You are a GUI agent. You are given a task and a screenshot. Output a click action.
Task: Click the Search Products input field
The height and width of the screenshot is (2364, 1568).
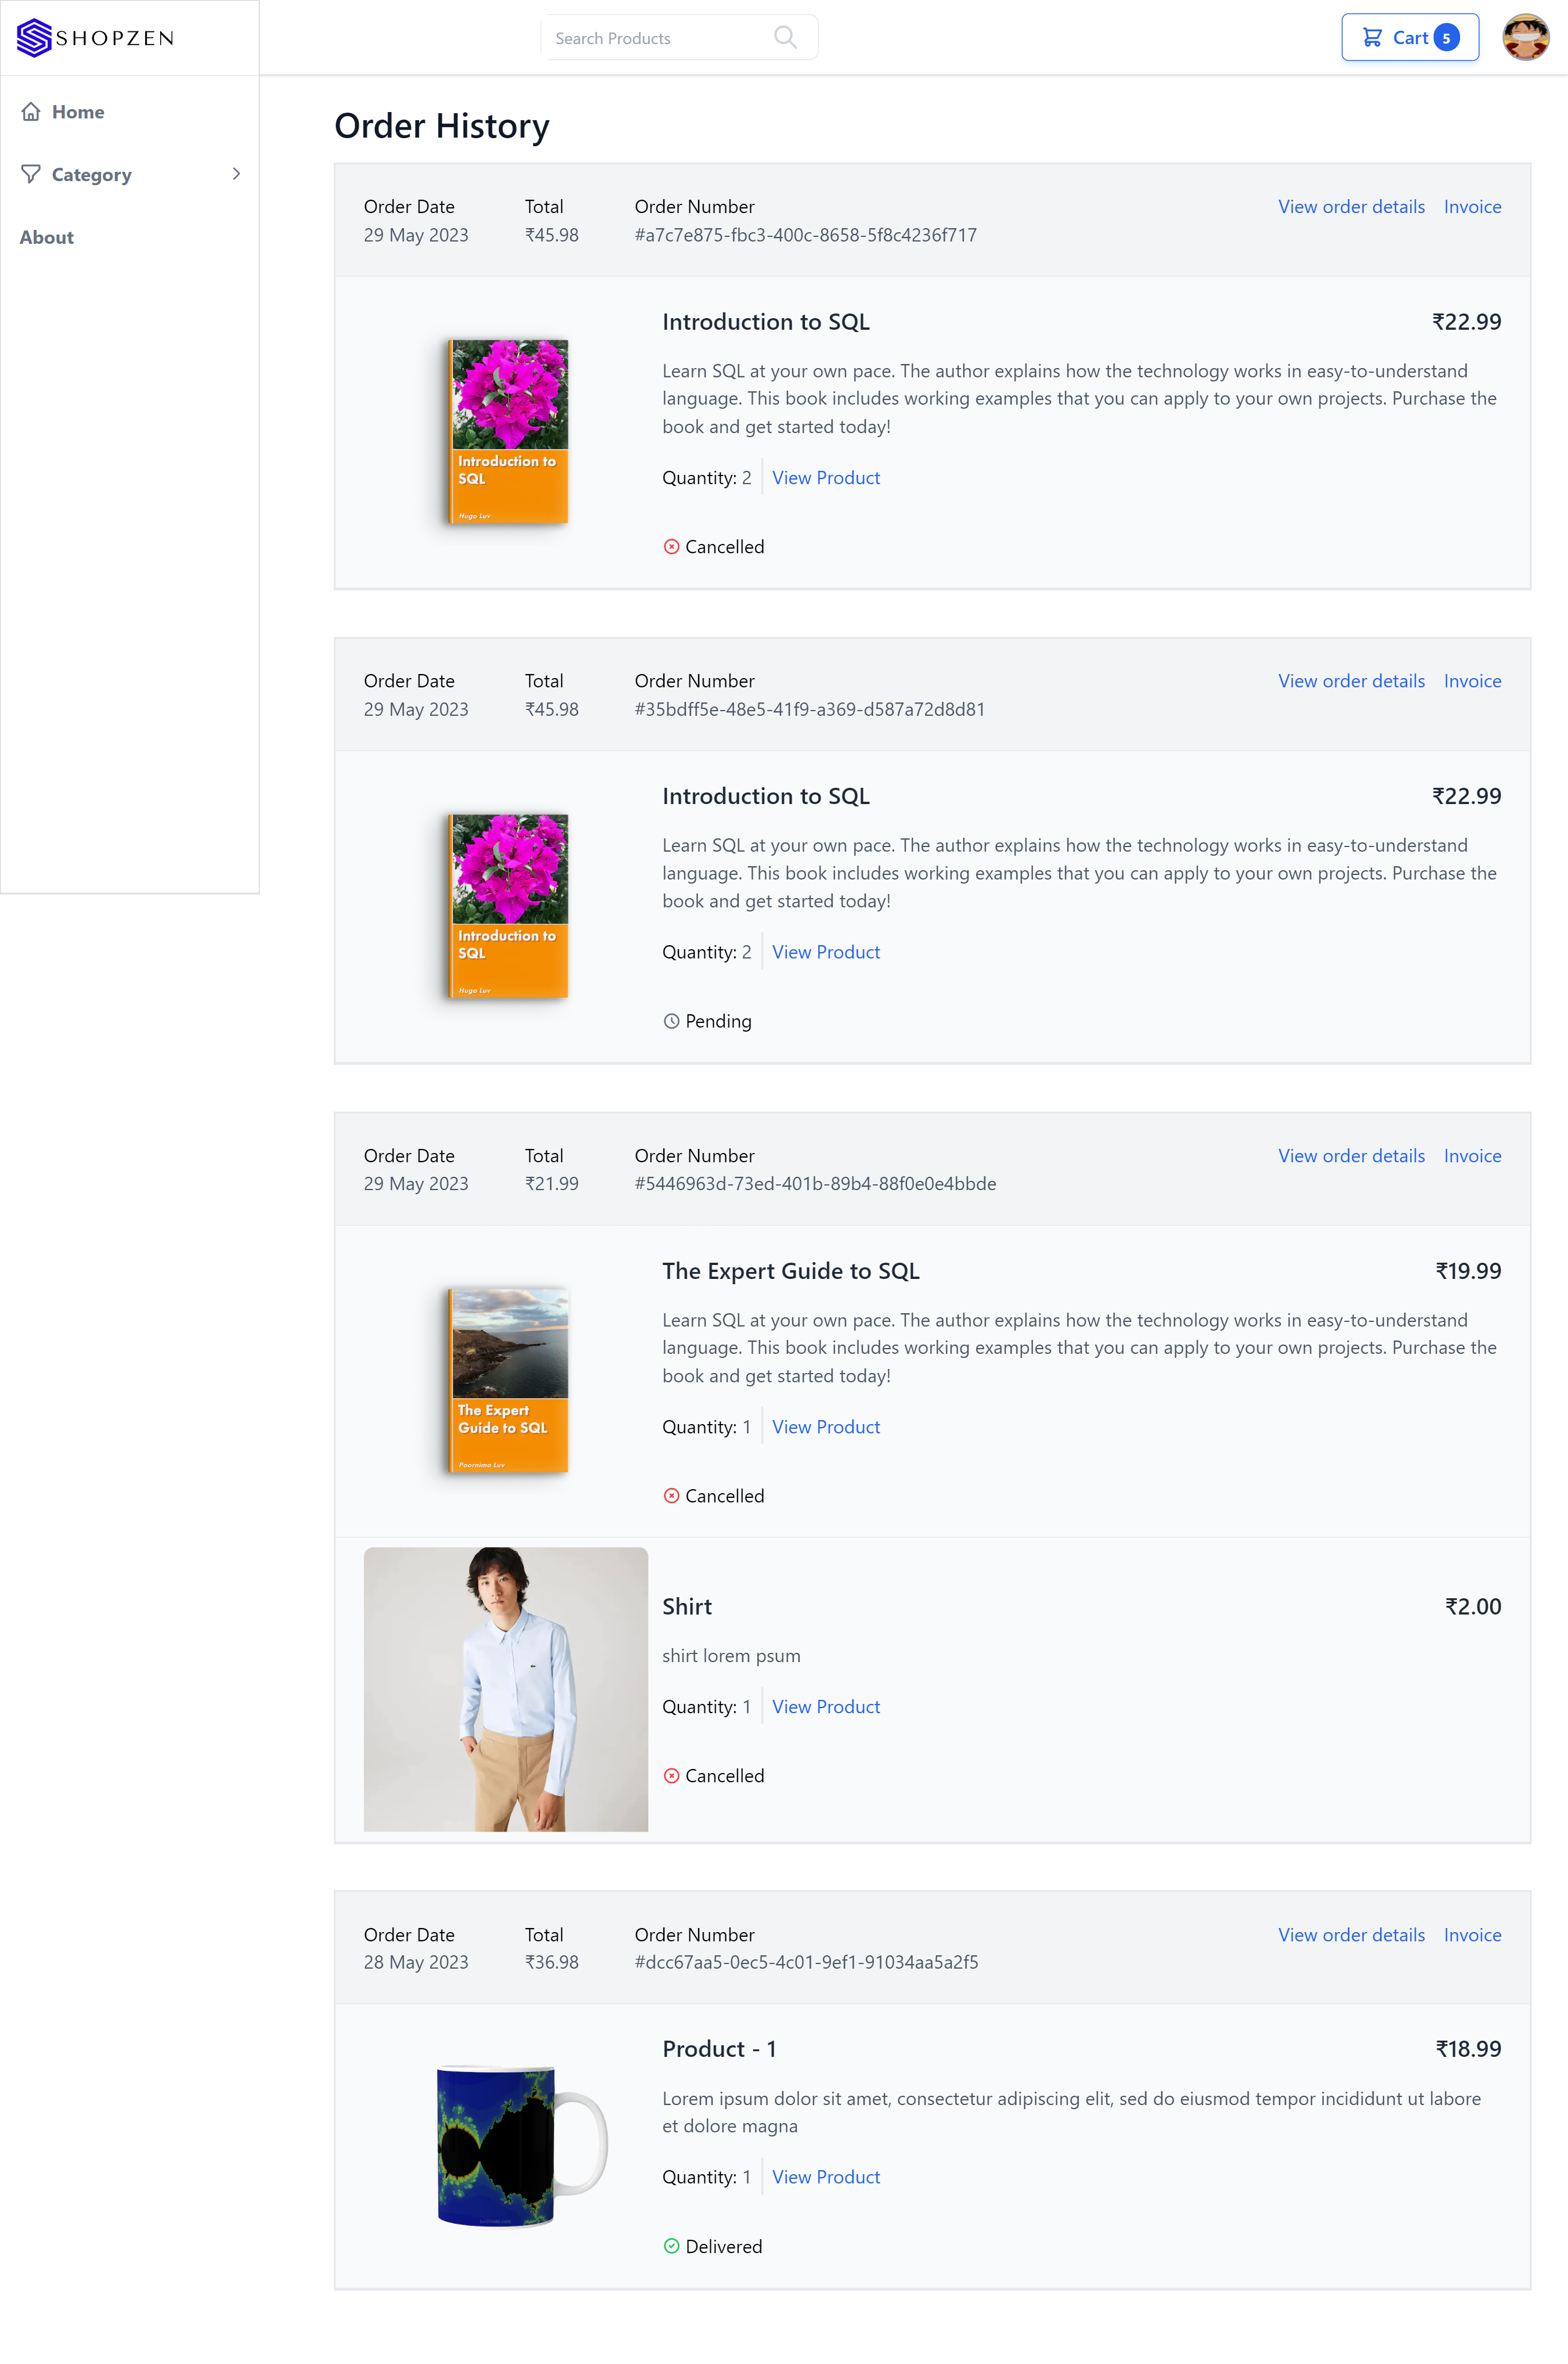(x=660, y=36)
